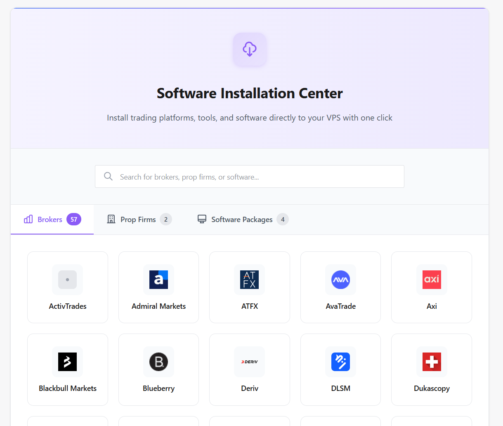This screenshot has width=503, height=426.
Task: Click the magnifying glass search icon
Action: click(x=108, y=176)
